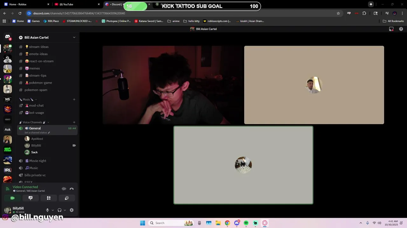Create a channel in Voice Channels category
The width and height of the screenshot is (407, 228).
[74, 122]
